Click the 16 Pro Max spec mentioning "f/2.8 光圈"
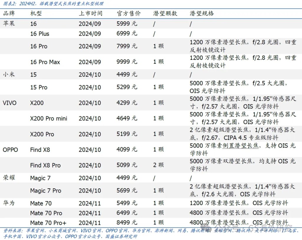 pyautogui.click(x=243, y=62)
